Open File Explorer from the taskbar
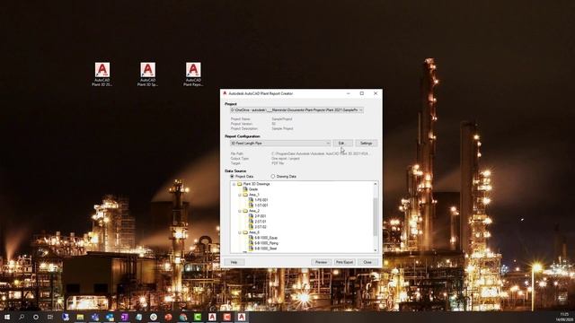 click(x=80, y=317)
